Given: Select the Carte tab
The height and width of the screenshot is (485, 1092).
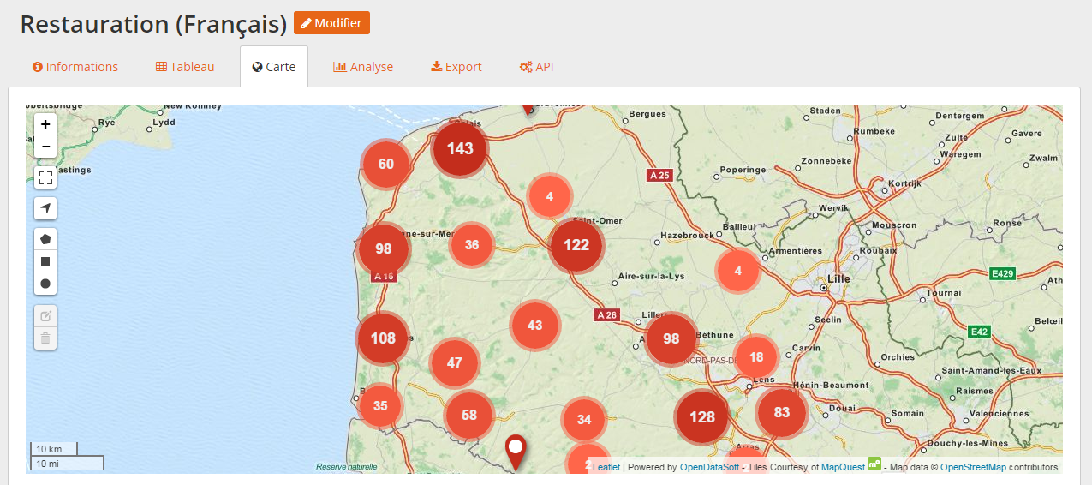Looking at the screenshot, I should [x=274, y=67].
